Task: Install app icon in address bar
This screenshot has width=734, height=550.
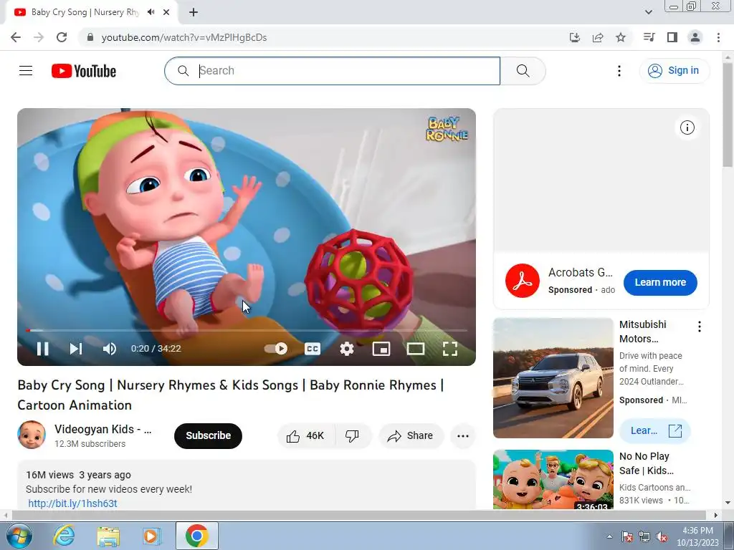Action: pos(574,37)
